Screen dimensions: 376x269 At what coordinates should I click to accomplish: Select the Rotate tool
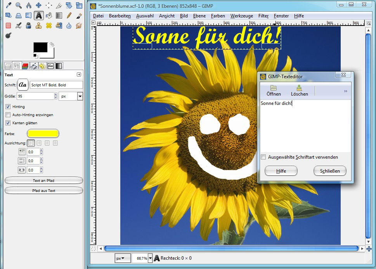(69, 5)
